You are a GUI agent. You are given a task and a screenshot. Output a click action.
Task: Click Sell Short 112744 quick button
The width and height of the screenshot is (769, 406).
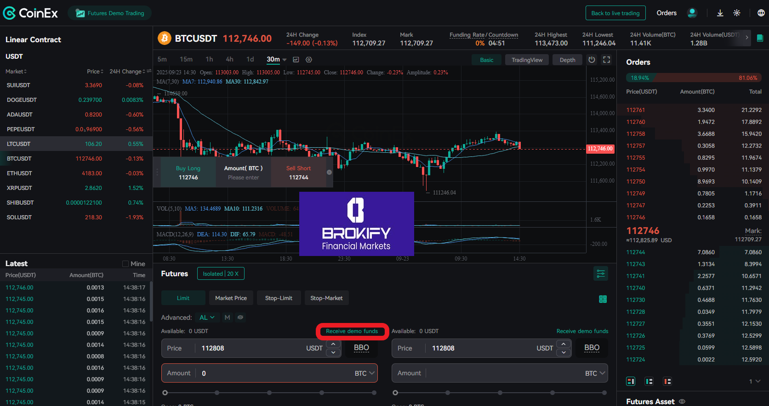pos(298,172)
